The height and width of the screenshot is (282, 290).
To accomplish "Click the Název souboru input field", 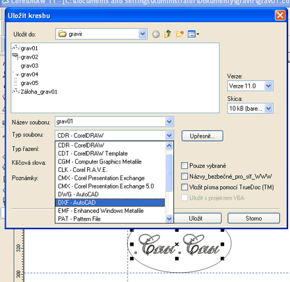I will click(x=110, y=121).
